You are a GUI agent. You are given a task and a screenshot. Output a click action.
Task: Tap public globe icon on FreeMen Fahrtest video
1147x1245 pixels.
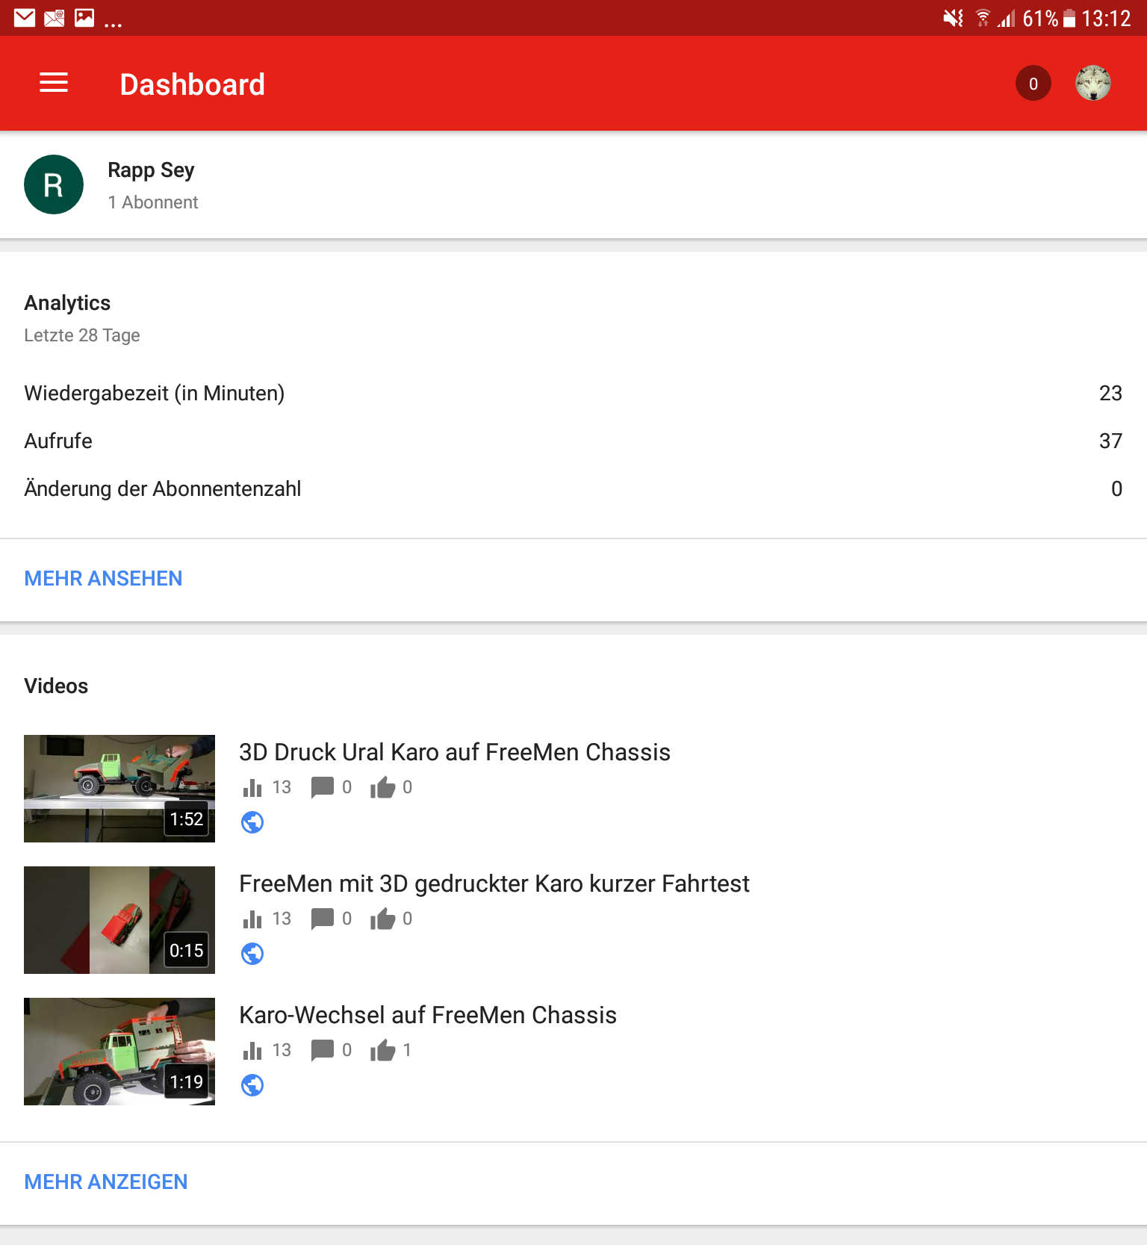[252, 954]
